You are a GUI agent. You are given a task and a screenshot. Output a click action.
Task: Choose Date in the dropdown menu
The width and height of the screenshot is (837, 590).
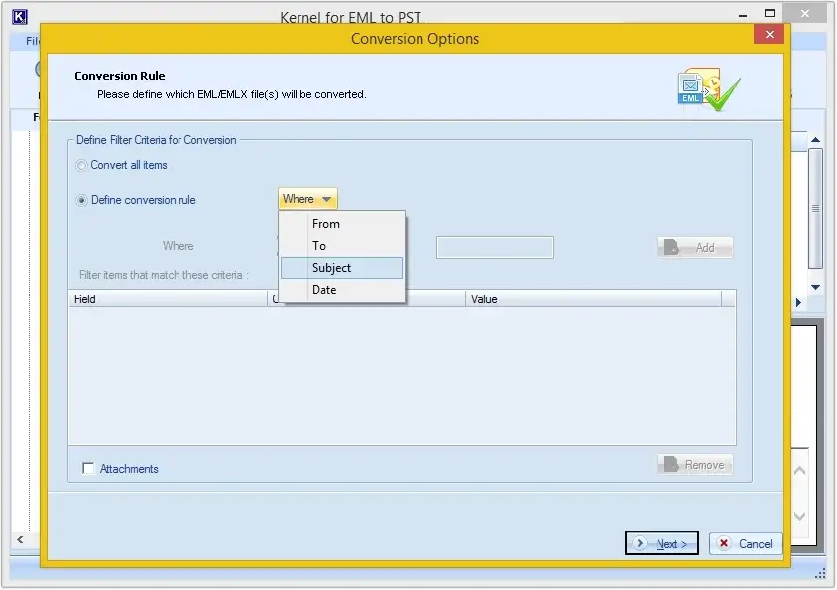tap(341, 290)
